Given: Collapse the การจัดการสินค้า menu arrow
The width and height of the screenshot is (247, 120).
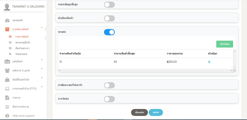Looking at the screenshot, I should coord(42,27).
